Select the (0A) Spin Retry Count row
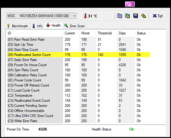 click(78, 70)
